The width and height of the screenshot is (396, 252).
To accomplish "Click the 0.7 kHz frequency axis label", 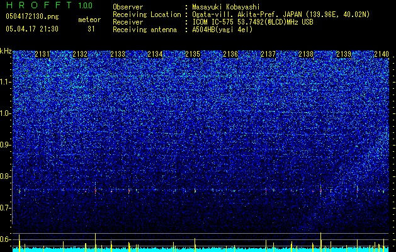I will point(5,208).
